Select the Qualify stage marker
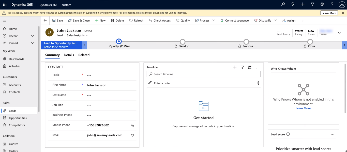This screenshot has height=152, width=347. (119, 42)
